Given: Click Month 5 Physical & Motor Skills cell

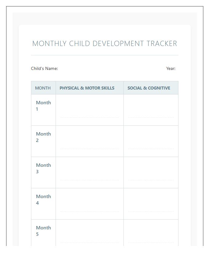Looking at the screenshot, I should tap(90, 233).
